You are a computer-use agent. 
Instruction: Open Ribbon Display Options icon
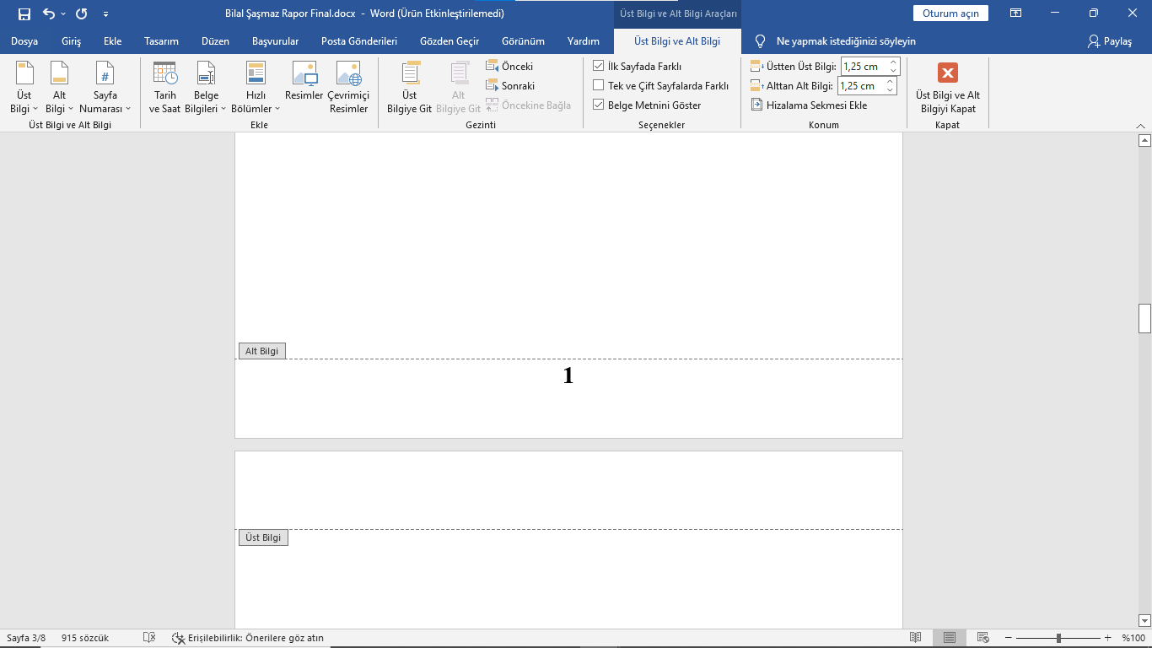tap(1016, 13)
